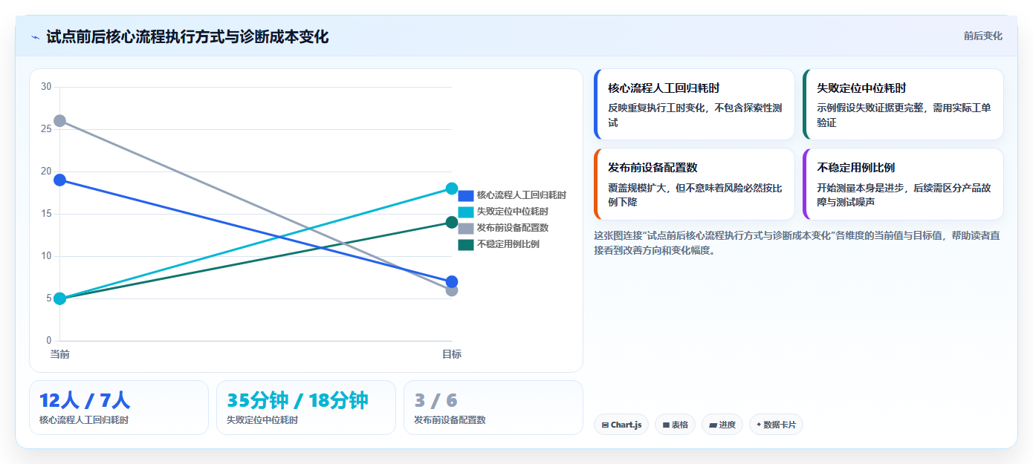The height and width of the screenshot is (464, 1033).
Task: Click the 前后变化 label in header
Action: 982,36
